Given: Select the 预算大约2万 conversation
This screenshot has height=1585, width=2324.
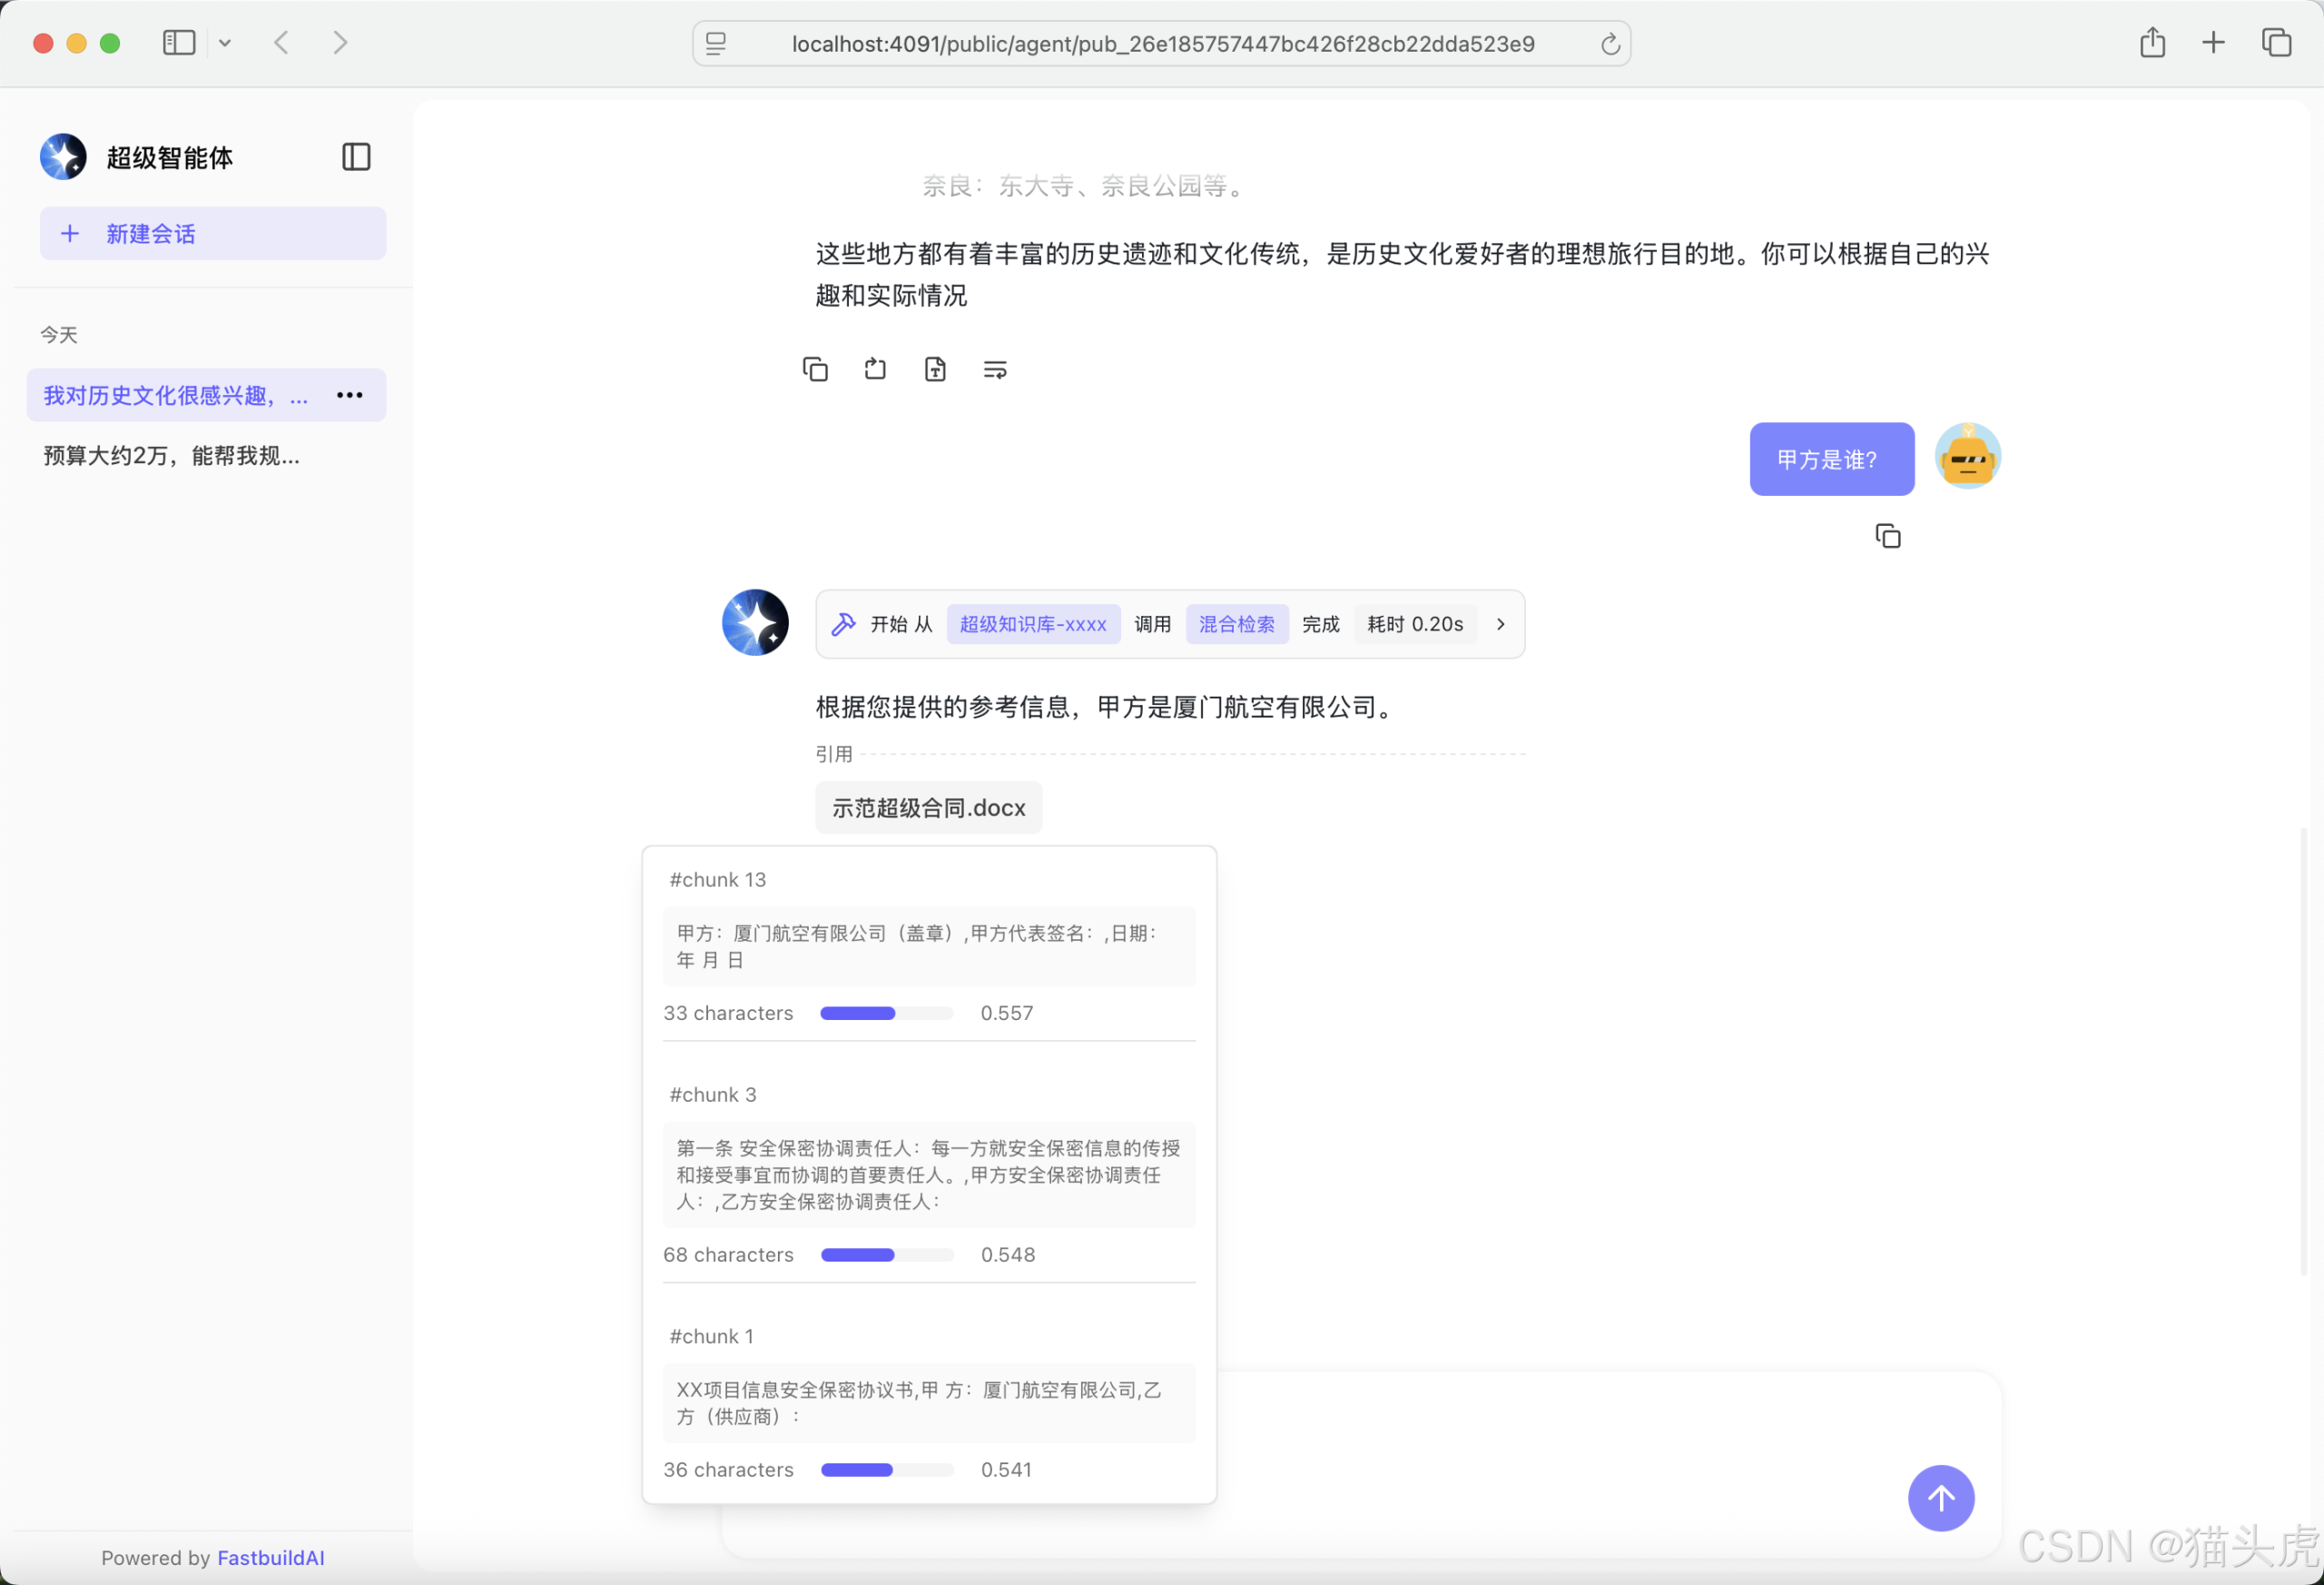Looking at the screenshot, I should click(170, 456).
